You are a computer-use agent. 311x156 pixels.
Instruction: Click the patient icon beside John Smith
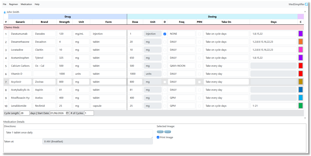click(5, 12)
